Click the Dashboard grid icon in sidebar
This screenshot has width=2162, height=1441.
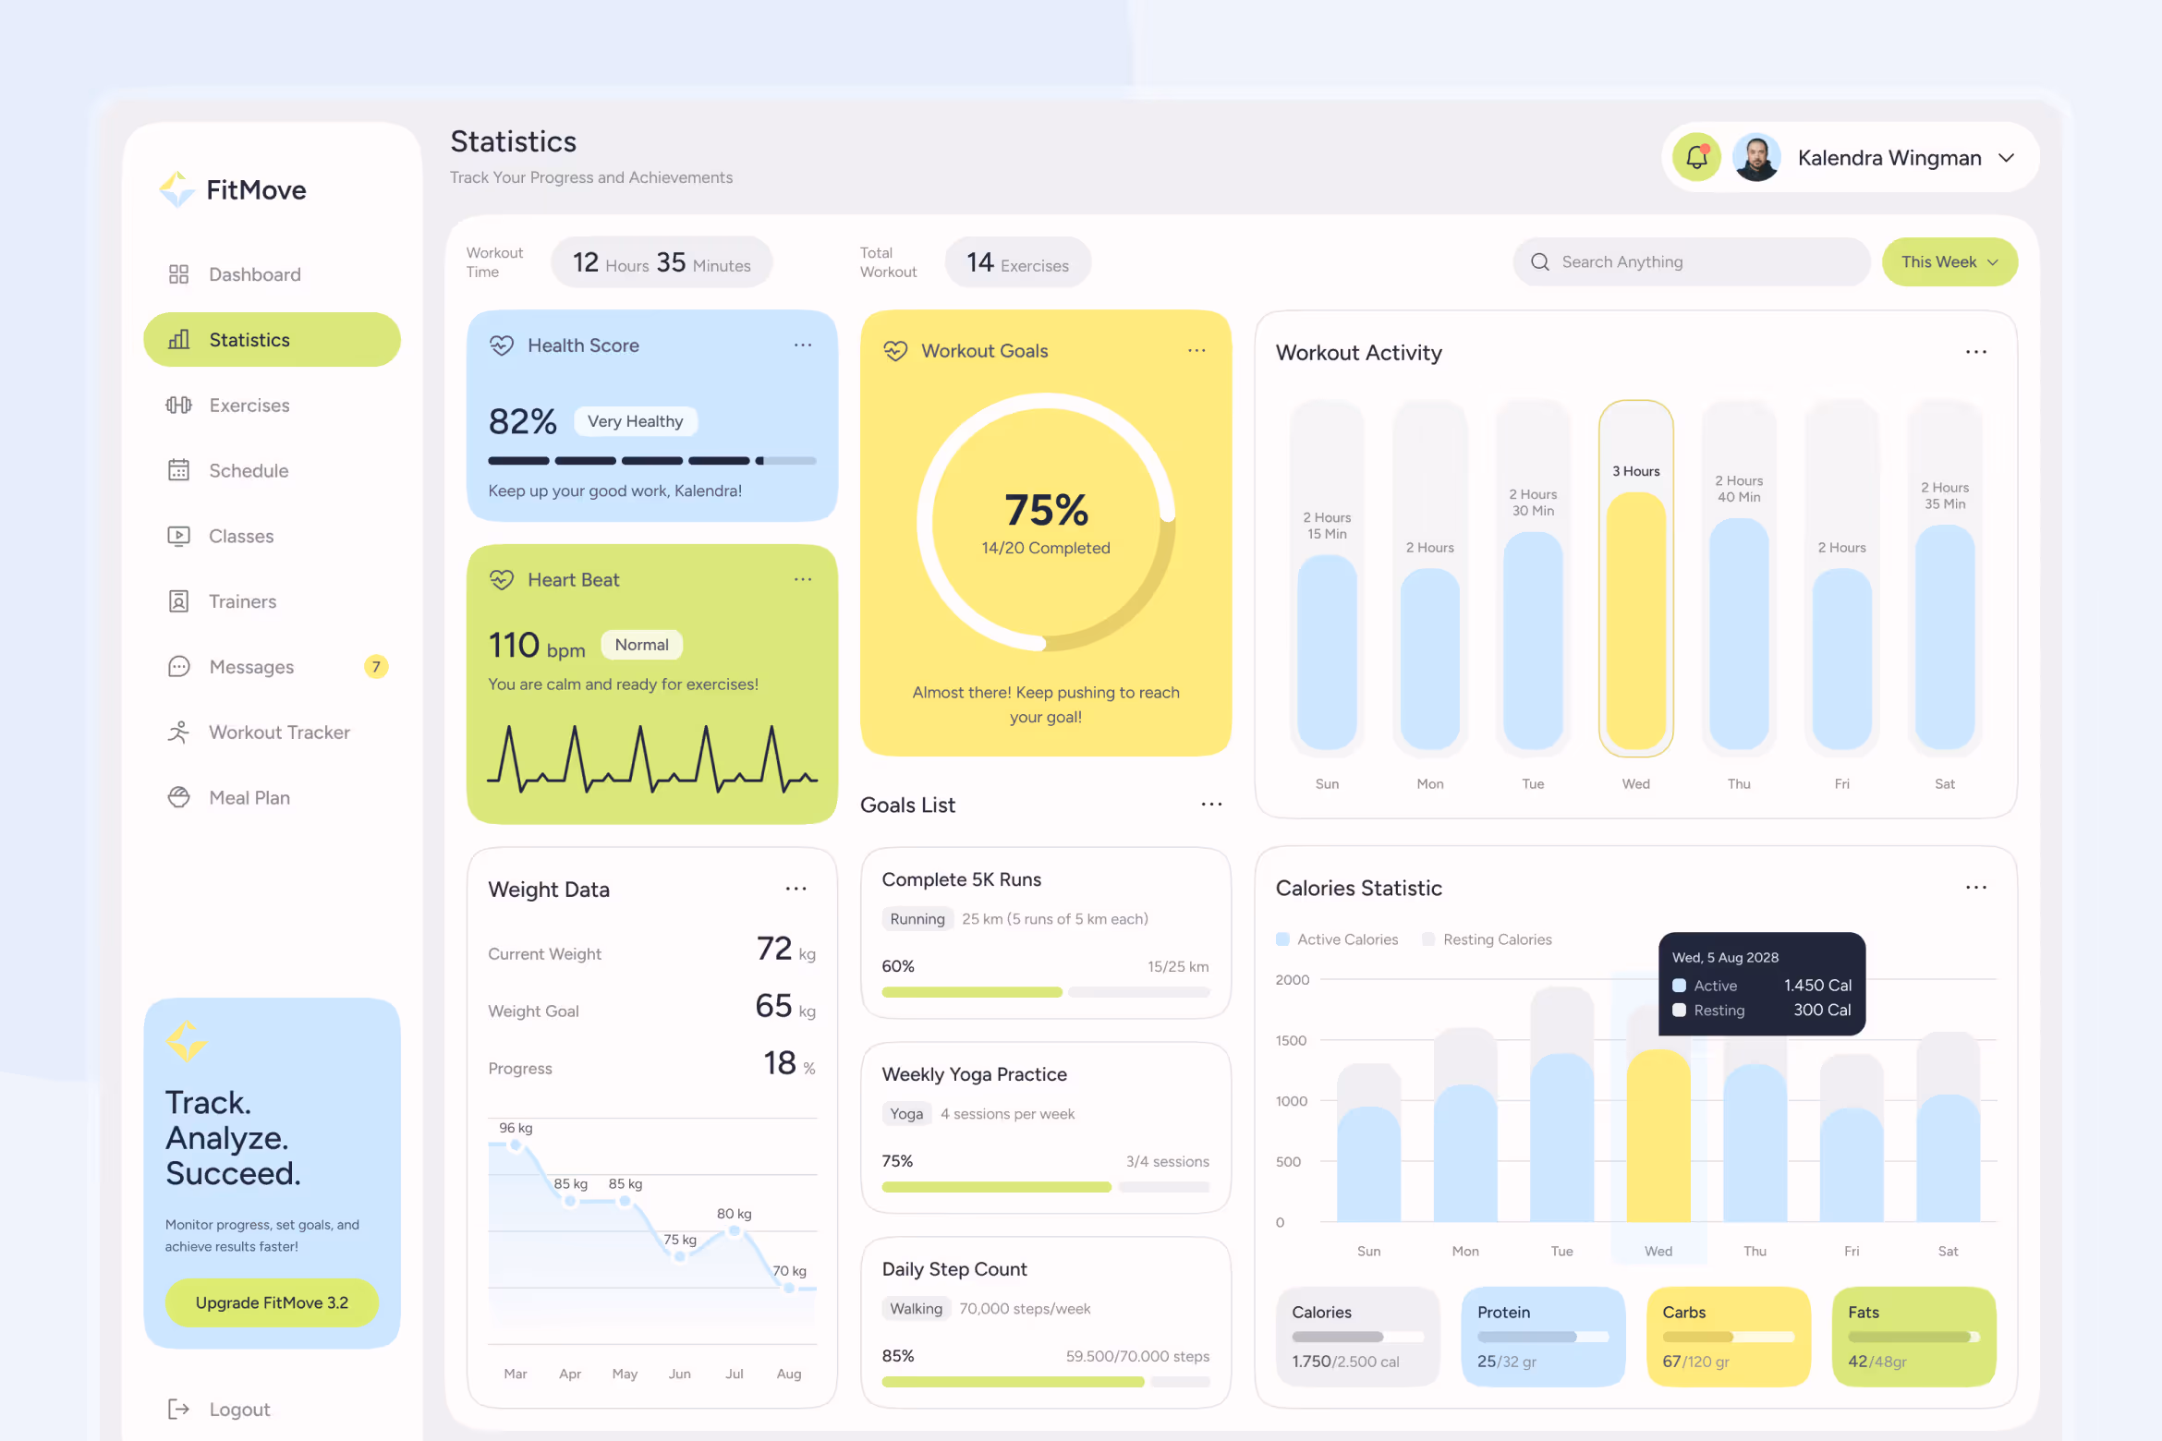[x=178, y=274]
